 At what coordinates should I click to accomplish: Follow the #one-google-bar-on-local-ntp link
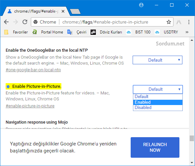point(33,70)
